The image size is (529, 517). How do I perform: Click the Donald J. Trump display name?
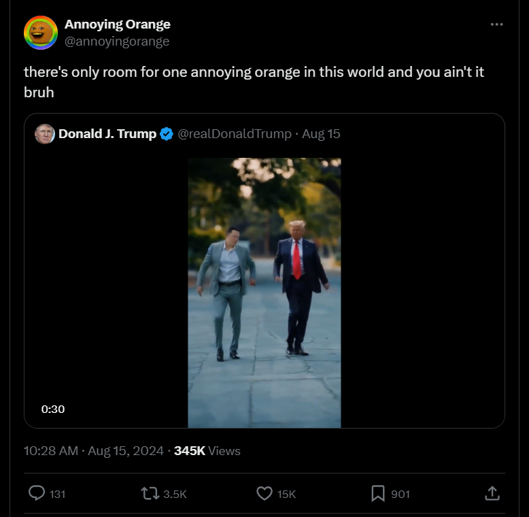click(x=107, y=133)
